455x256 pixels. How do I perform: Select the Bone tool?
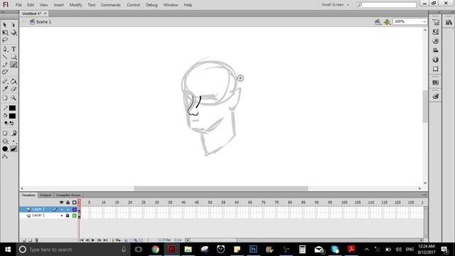click(x=5, y=81)
